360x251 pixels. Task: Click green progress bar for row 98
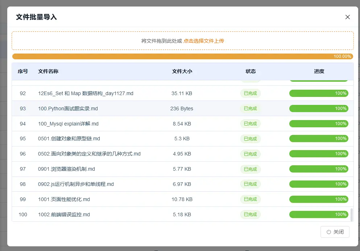click(318, 184)
